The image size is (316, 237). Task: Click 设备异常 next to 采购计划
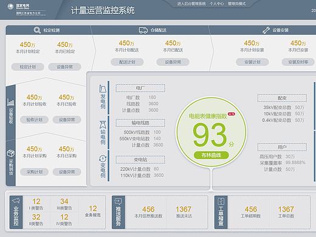click(67, 172)
